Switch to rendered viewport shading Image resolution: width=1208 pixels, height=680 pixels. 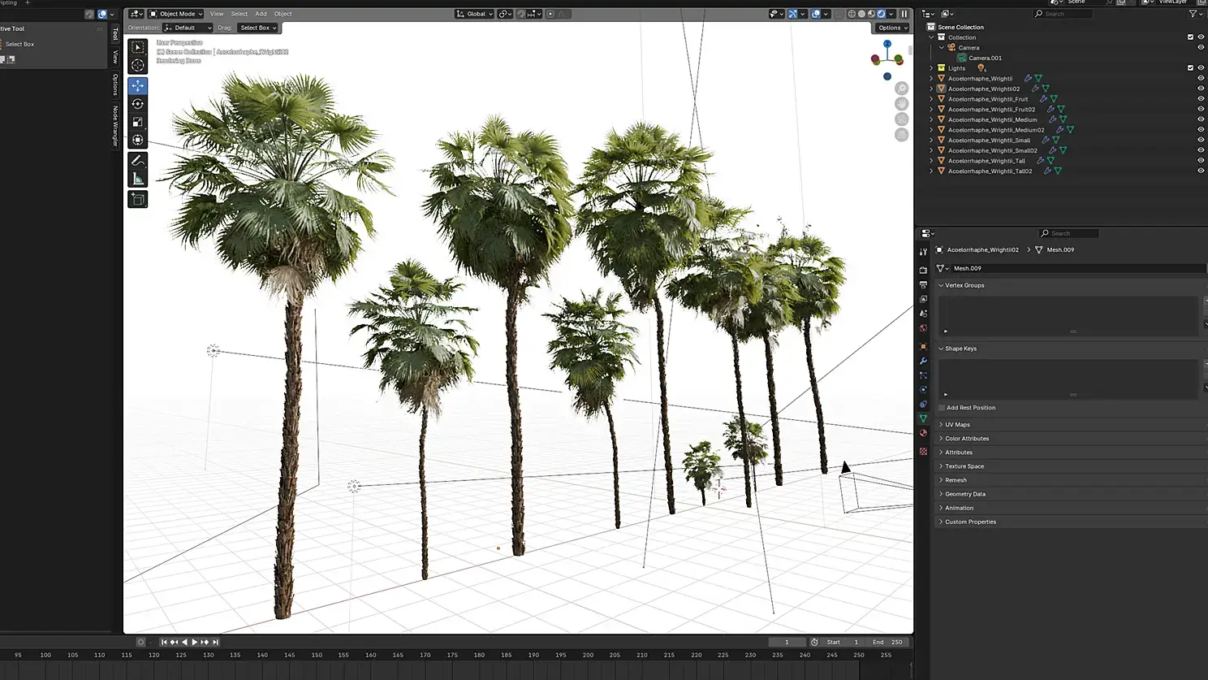[881, 14]
